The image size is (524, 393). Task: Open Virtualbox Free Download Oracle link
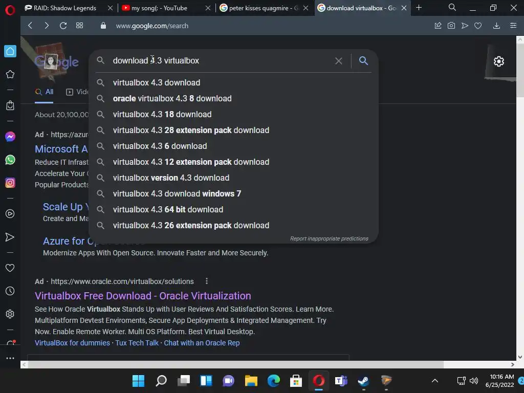click(x=143, y=296)
